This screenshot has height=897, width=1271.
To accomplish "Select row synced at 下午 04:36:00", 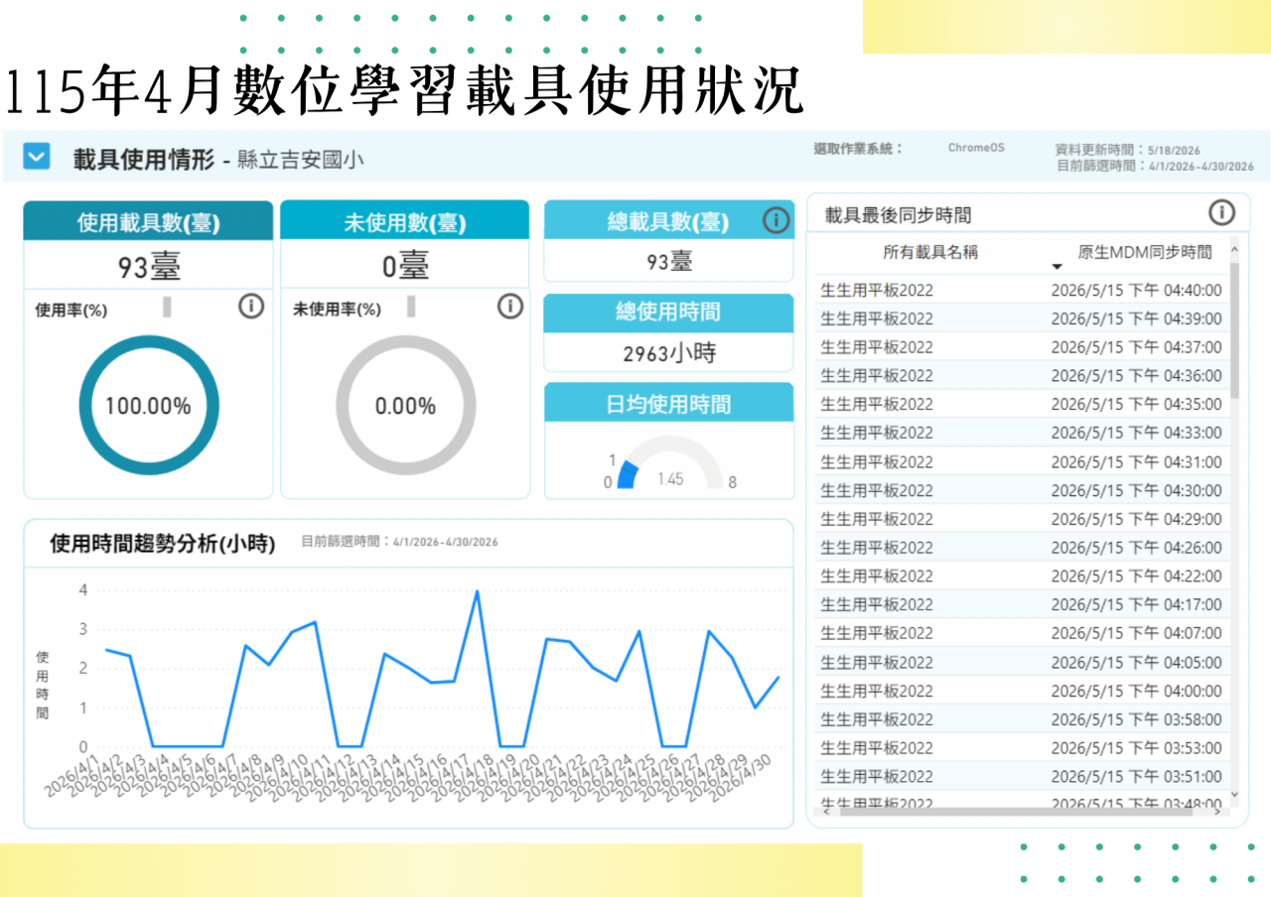I will coord(1022,375).
